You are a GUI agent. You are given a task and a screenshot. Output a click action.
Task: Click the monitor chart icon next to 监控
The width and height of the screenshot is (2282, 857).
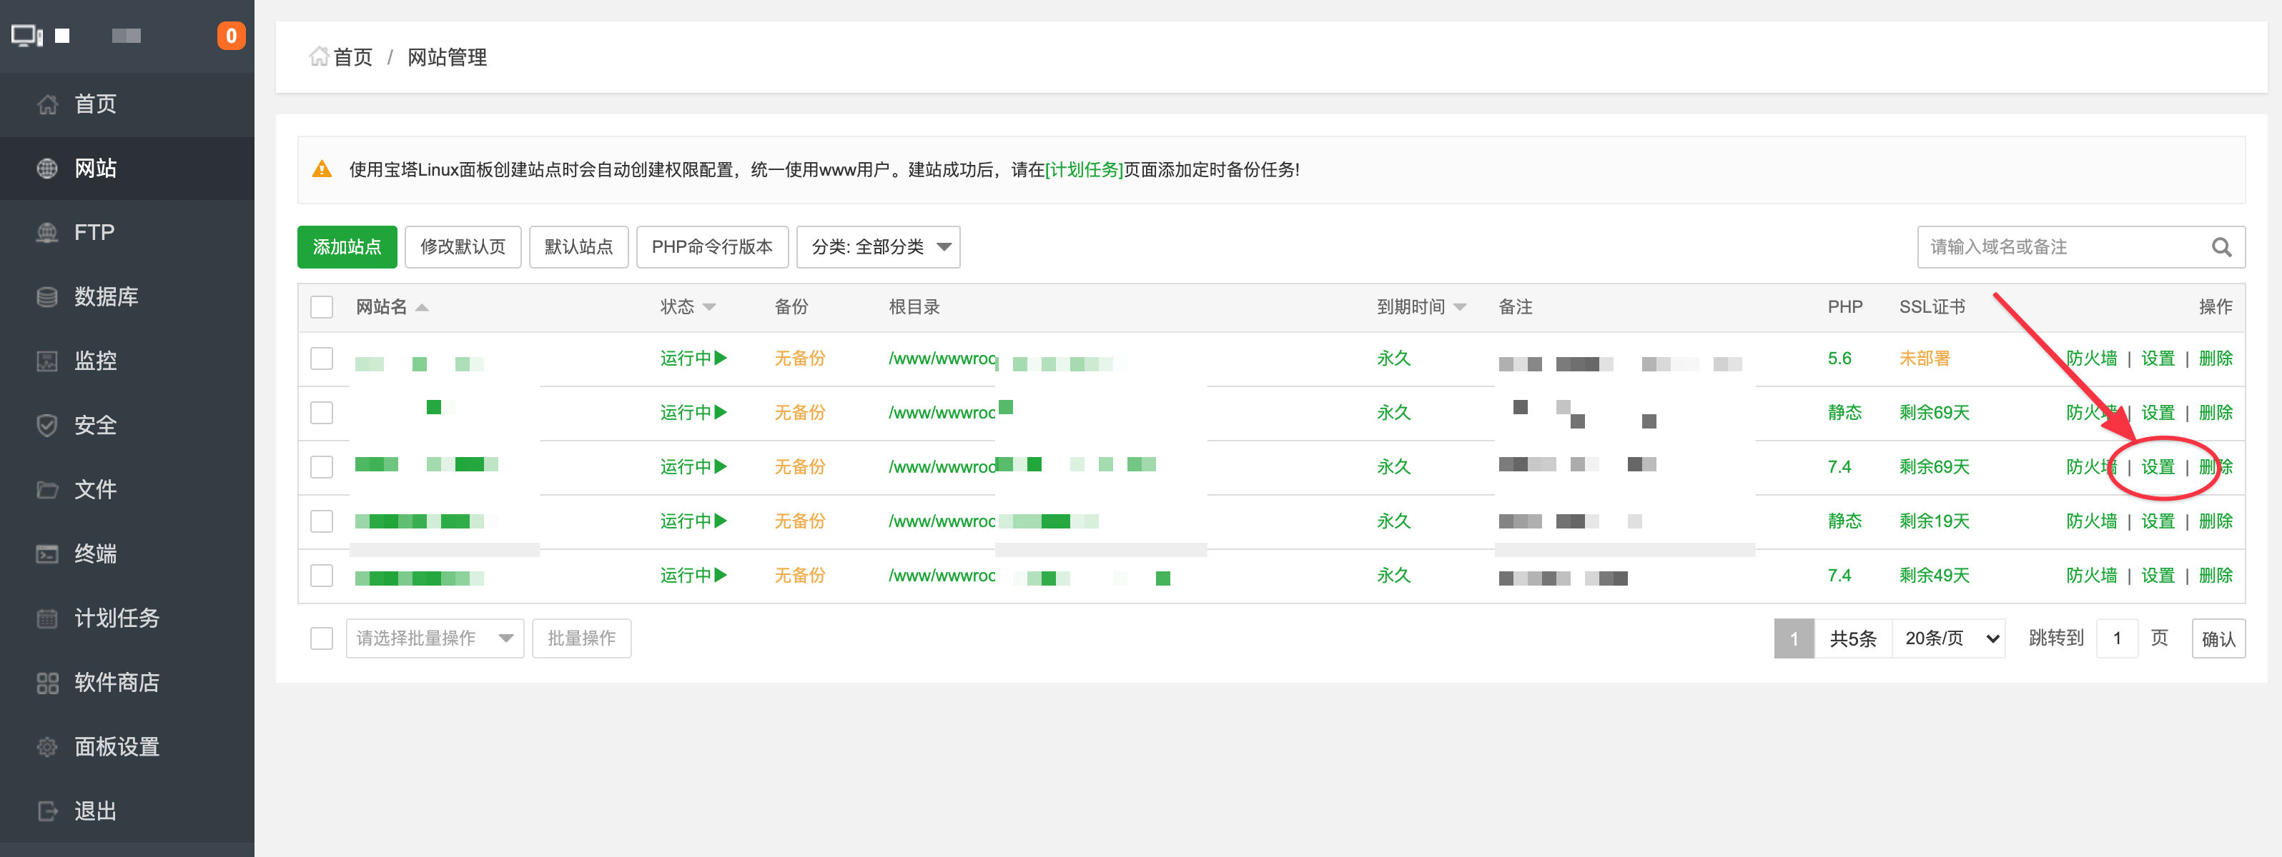coord(48,361)
